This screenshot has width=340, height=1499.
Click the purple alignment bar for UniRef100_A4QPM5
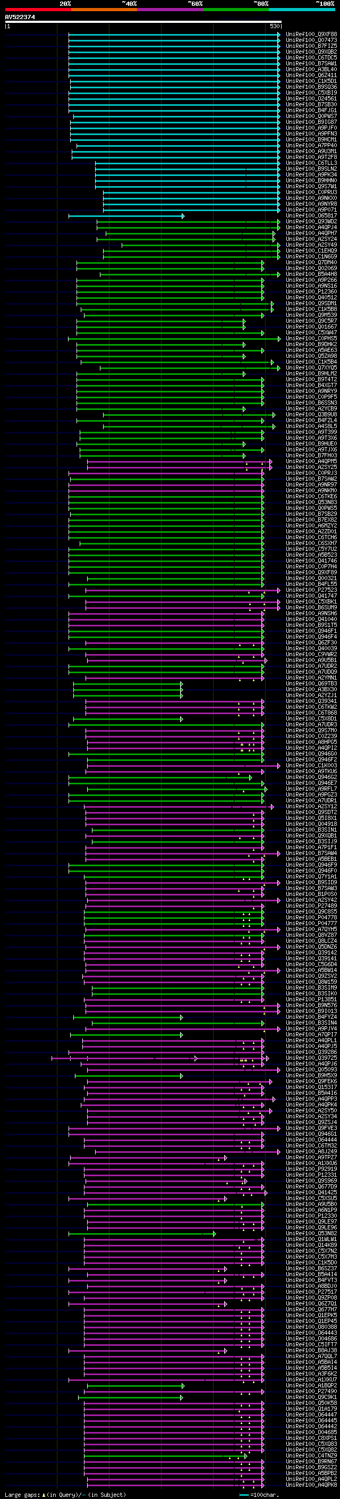click(x=180, y=462)
